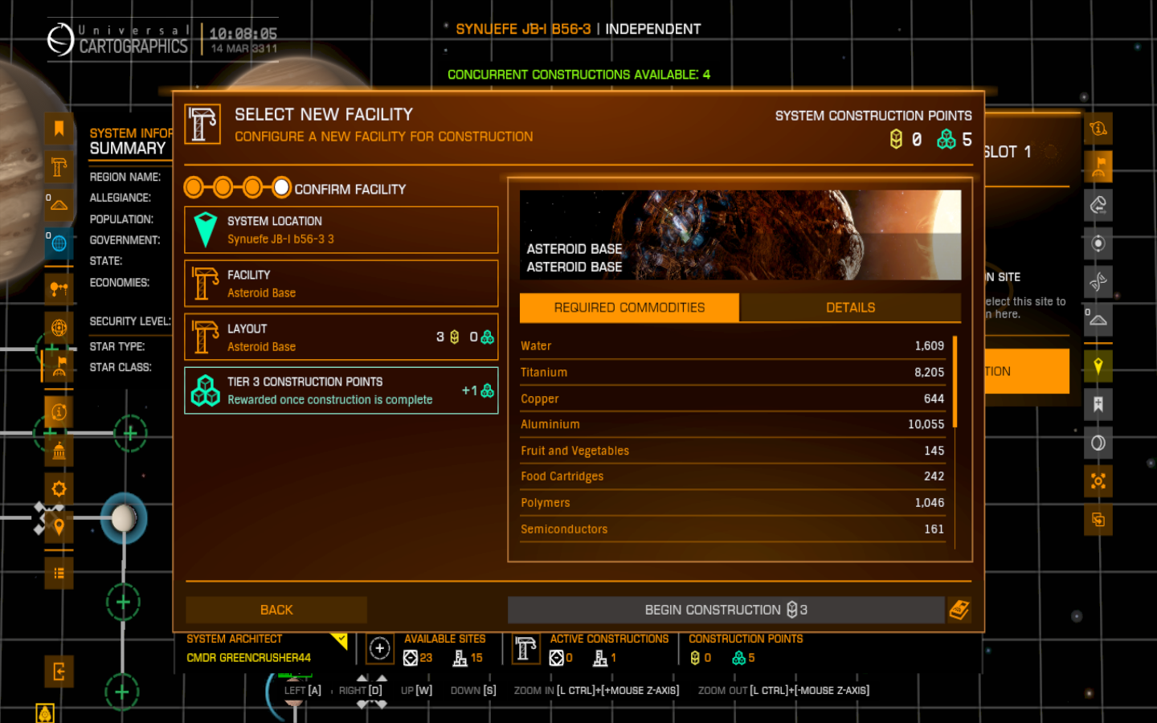1157x723 pixels.
Task: Select the location pin icon in left sidebar
Action: [59, 527]
